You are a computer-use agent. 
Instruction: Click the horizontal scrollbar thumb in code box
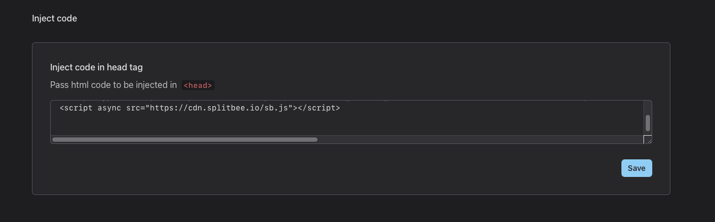coord(185,140)
